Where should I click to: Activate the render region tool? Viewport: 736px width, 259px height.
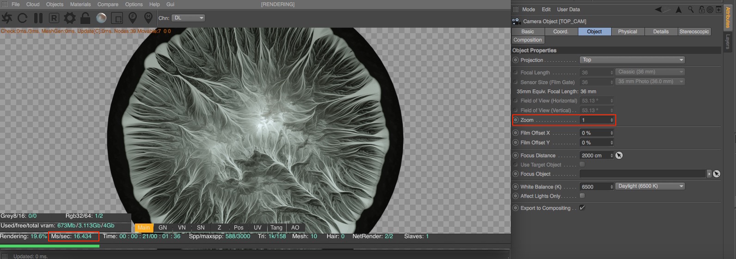pyautogui.click(x=117, y=18)
